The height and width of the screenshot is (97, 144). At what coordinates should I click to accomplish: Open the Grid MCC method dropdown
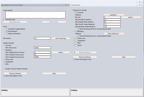114,15
